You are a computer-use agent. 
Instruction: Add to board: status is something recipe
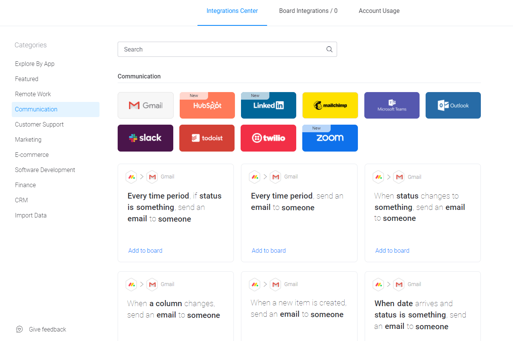(145, 250)
